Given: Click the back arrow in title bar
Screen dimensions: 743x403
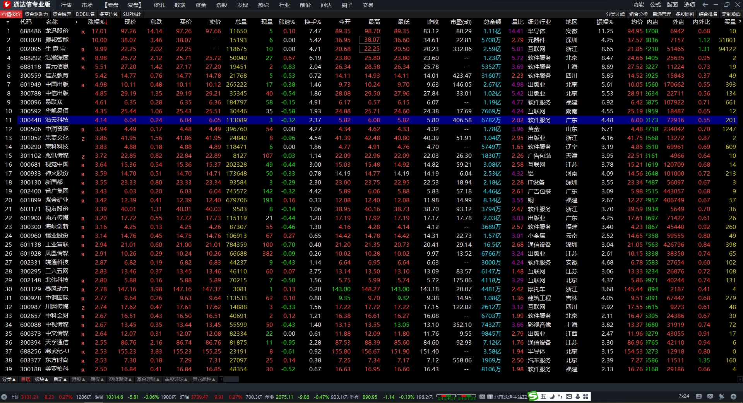Looking at the screenshot, I should tap(705, 5).
